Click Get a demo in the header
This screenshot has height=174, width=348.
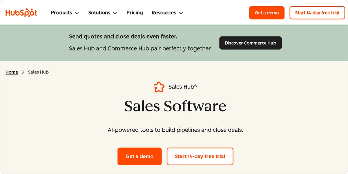click(x=267, y=13)
